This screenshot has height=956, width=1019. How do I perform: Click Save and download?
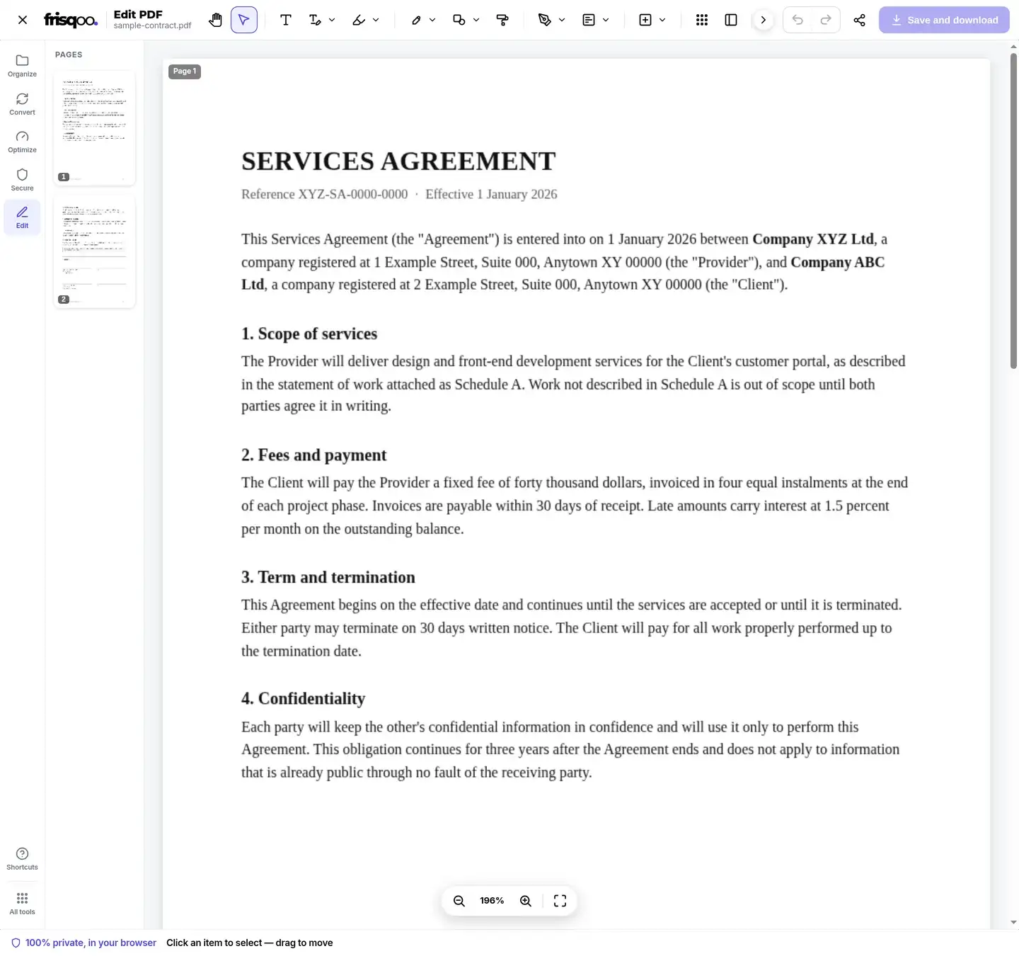944,20
